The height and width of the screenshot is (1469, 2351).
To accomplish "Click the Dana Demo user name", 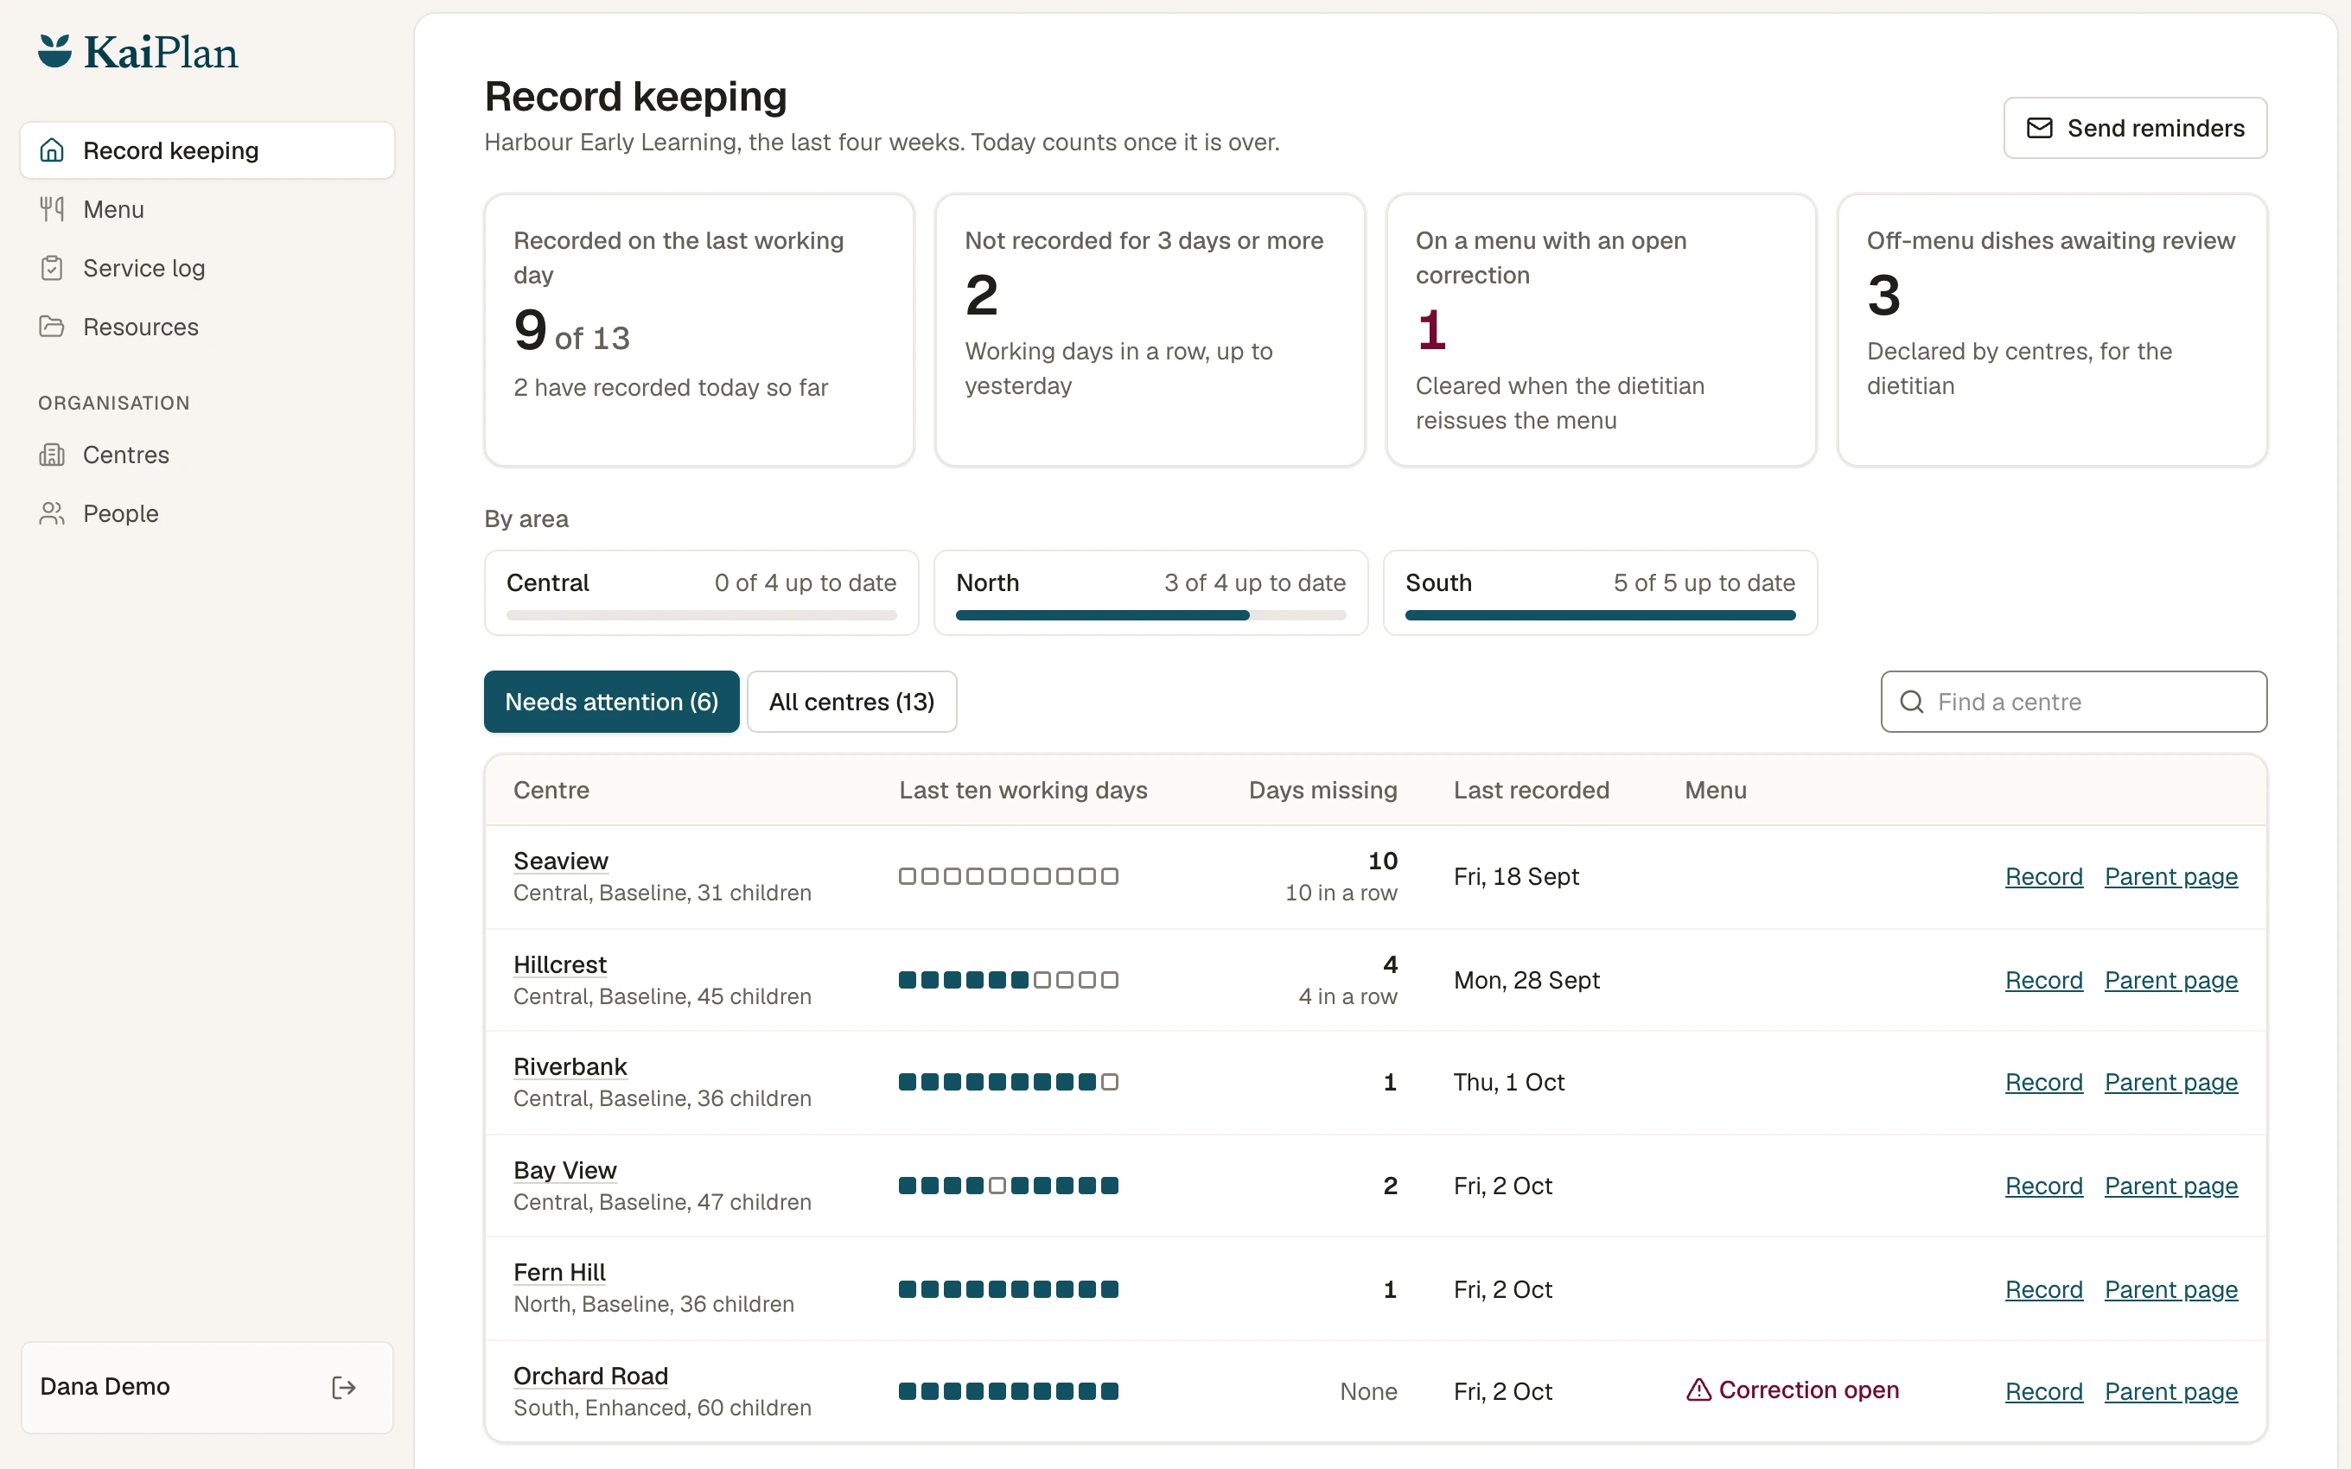I will (x=105, y=1386).
